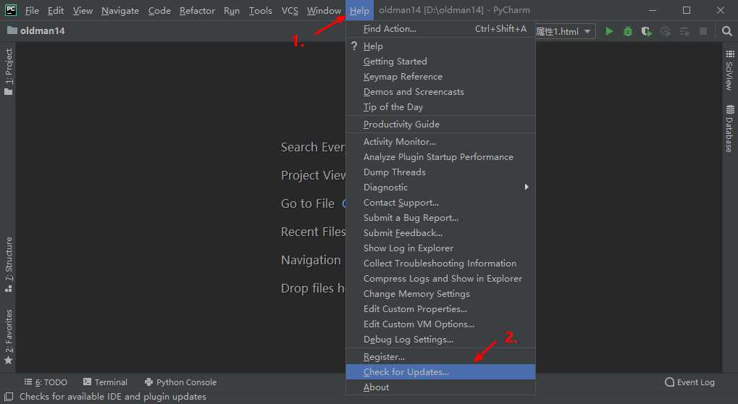Select Show Log in Explorer
The image size is (738, 404).
click(x=440, y=248)
